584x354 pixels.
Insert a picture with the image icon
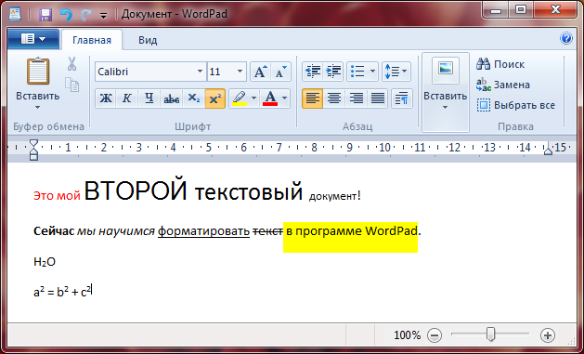pyautogui.click(x=446, y=70)
